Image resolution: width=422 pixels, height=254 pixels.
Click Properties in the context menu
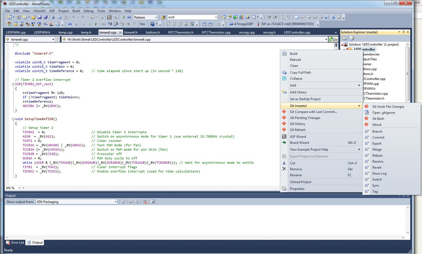point(297,189)
